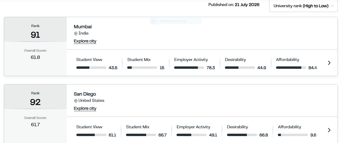Click the United States country label

pyautogui.click(x=91, y=101)
